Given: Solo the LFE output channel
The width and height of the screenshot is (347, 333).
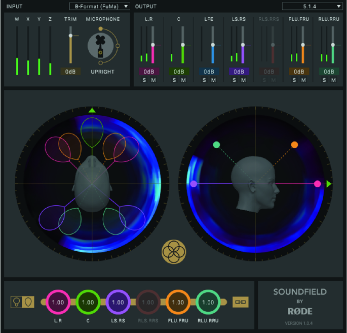Looking at the screenshot, I should pos(204,80).
